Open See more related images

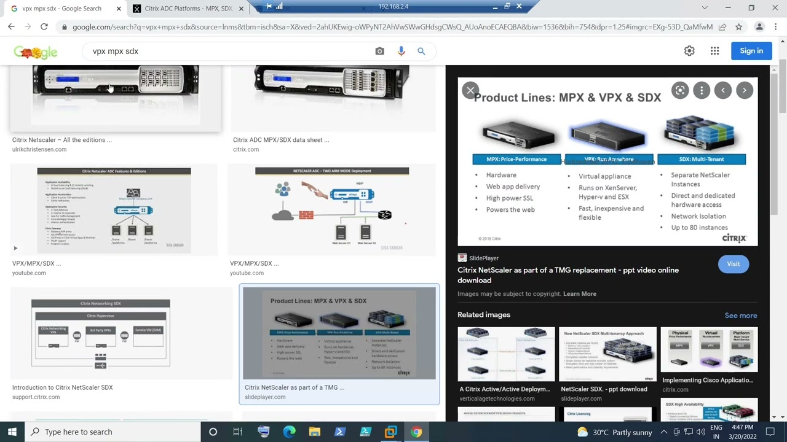[x=741, y=316]
